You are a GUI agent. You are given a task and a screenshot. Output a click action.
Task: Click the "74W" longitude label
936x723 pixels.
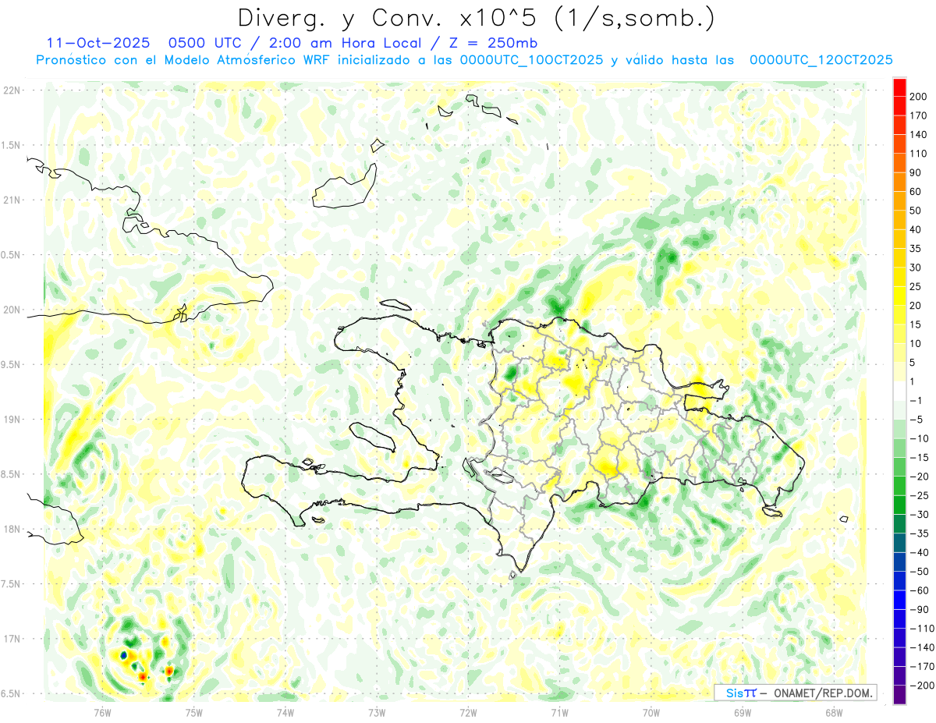(x=285, y=712)
